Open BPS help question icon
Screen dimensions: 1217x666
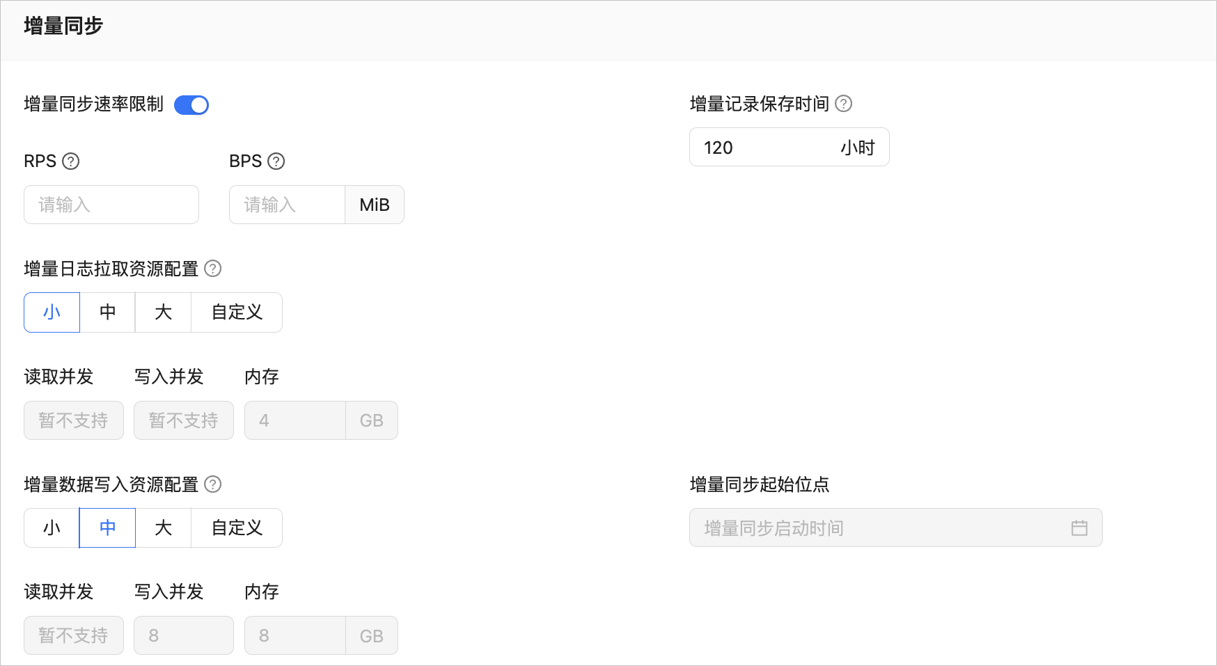pyautogui.click(x=276, y=161)
